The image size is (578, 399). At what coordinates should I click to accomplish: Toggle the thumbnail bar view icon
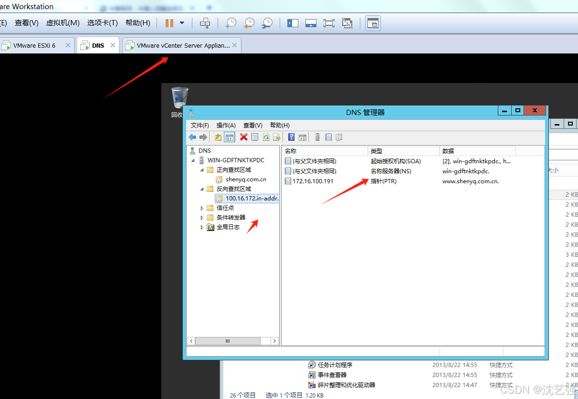coord(311,23)
